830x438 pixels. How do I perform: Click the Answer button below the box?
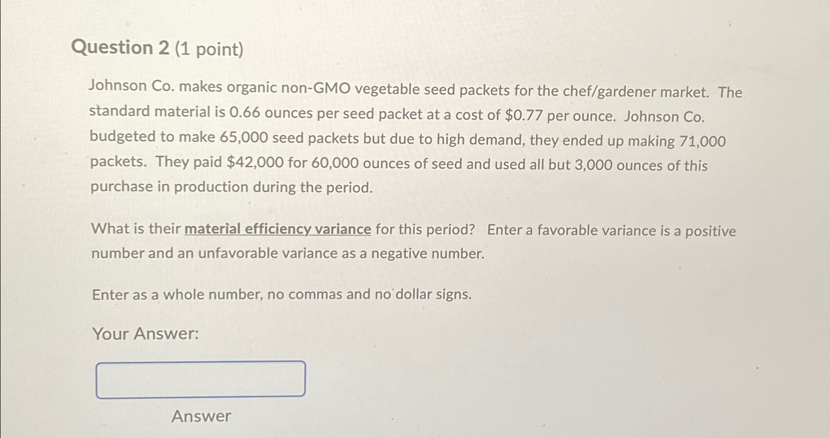click(201, 416)
